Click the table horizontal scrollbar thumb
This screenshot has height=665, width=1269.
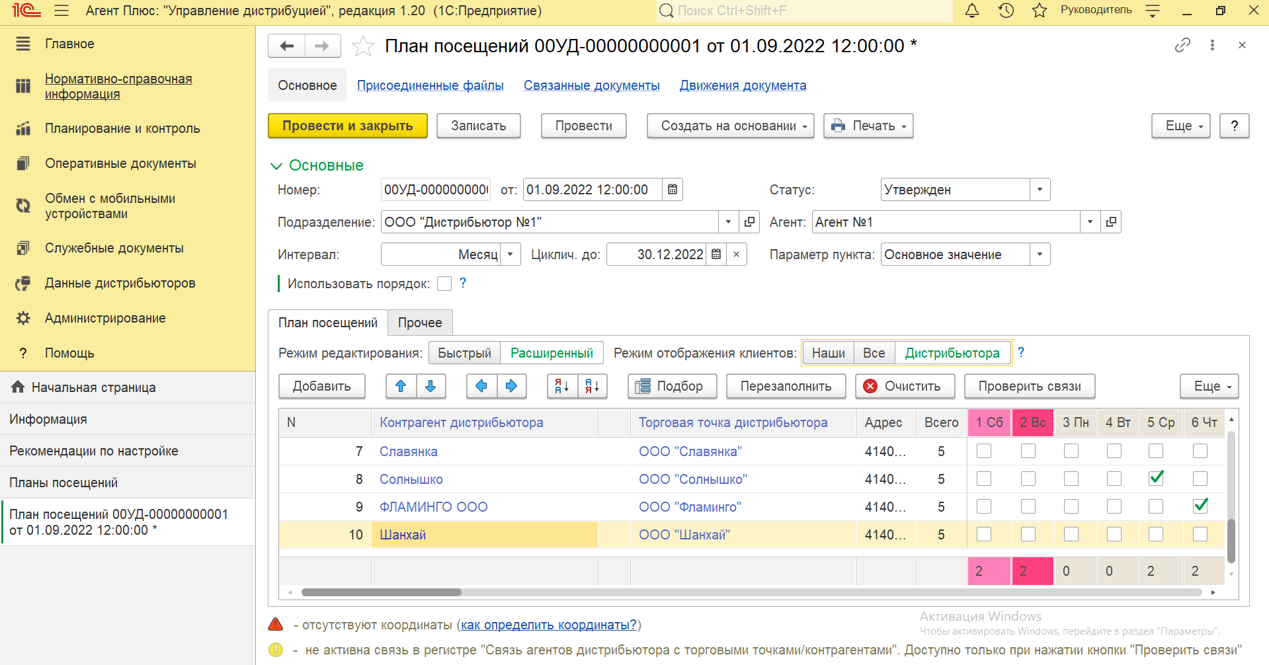[x=382, y=592]
